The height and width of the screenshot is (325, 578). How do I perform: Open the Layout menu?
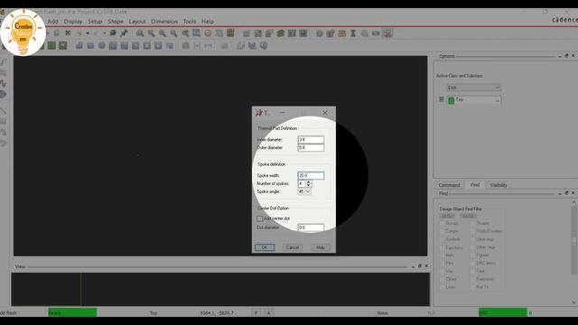(x=137, y=22)
